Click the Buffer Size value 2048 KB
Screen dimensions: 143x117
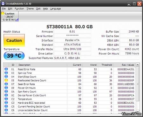tap(130, 32)
